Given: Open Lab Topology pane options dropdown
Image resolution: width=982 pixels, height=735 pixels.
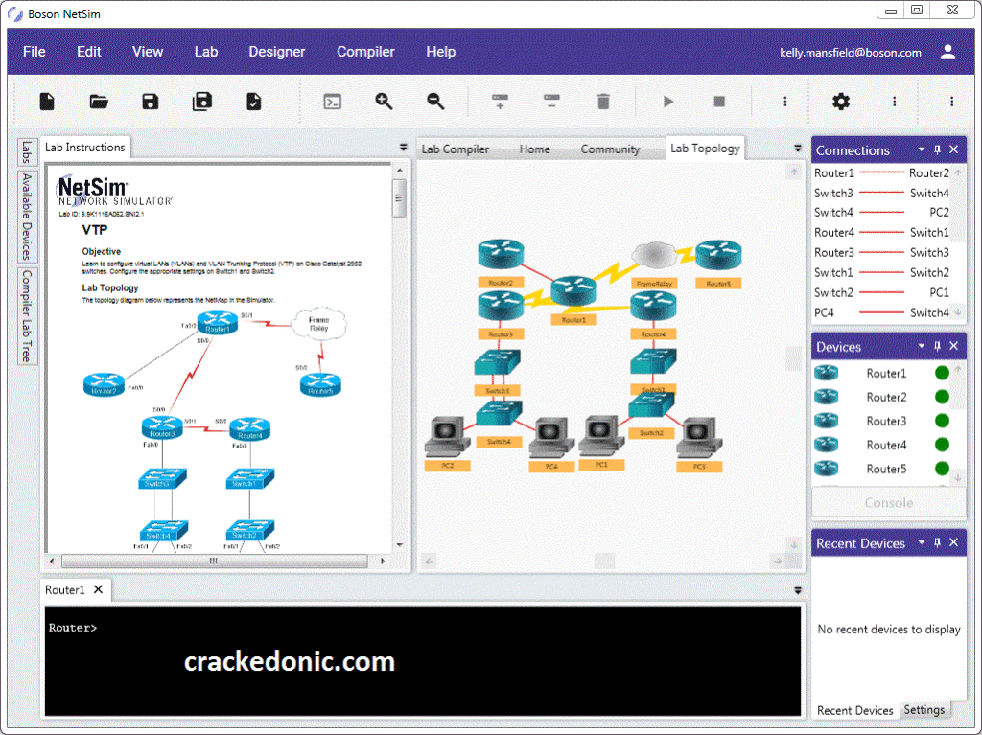Looking at the screenshot, I should pos(797,149).
